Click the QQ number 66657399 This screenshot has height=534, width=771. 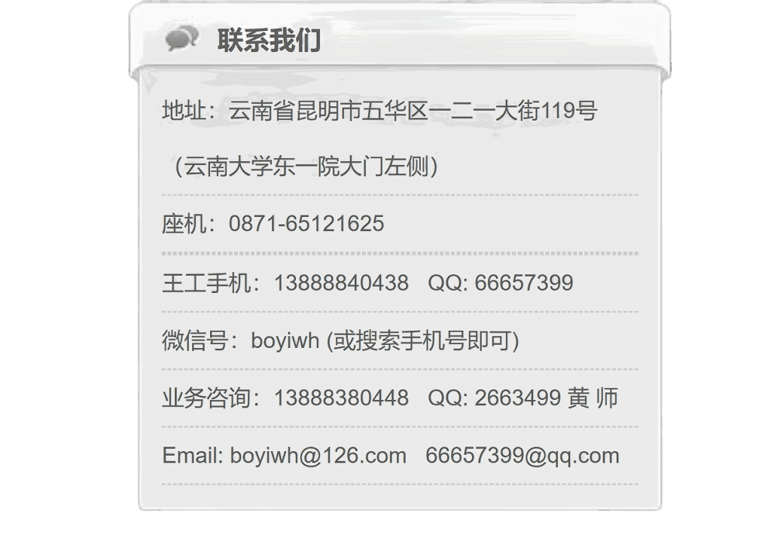(x=524, y=282)
